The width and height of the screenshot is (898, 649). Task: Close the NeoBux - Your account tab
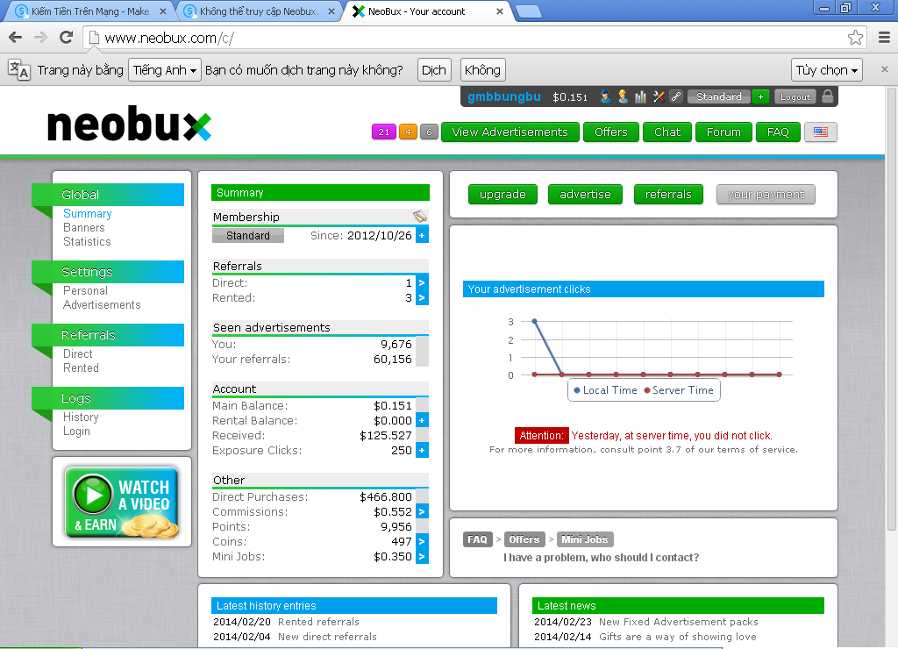tap(499, 11)
